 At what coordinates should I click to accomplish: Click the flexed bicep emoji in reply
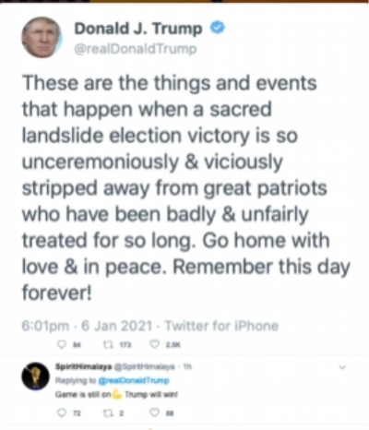[117, 394]
